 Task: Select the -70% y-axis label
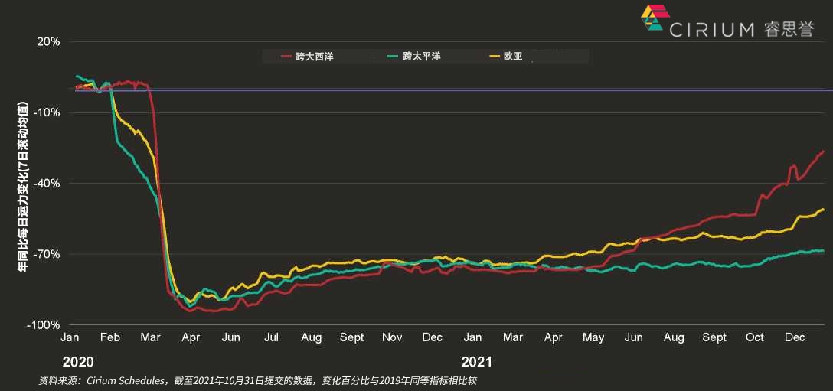click(47, 254)
